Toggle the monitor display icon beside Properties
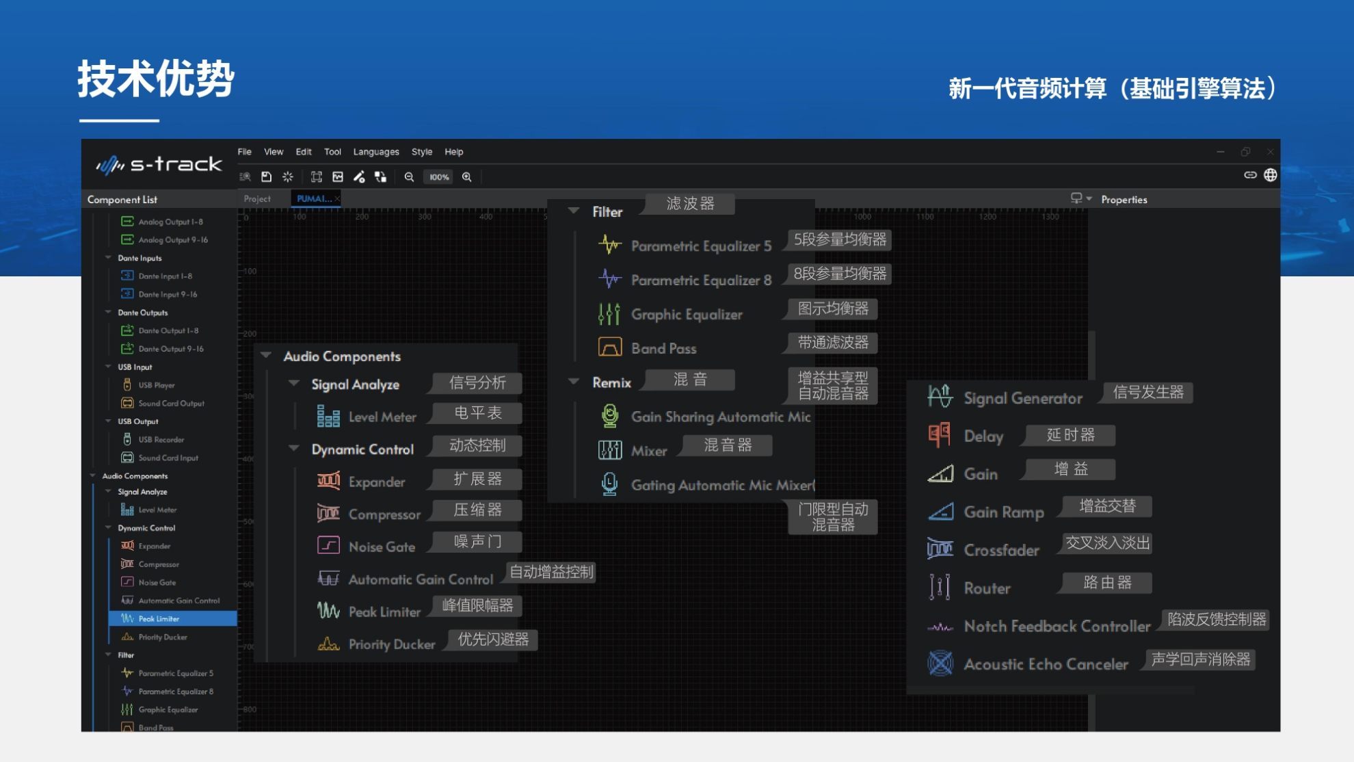1354x762 pixels. click(x=1076, y=199)
